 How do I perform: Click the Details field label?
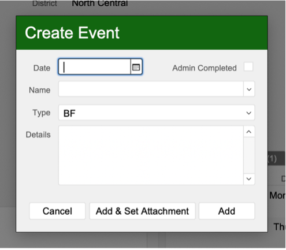pyautogui.click(x=38, y=135)
